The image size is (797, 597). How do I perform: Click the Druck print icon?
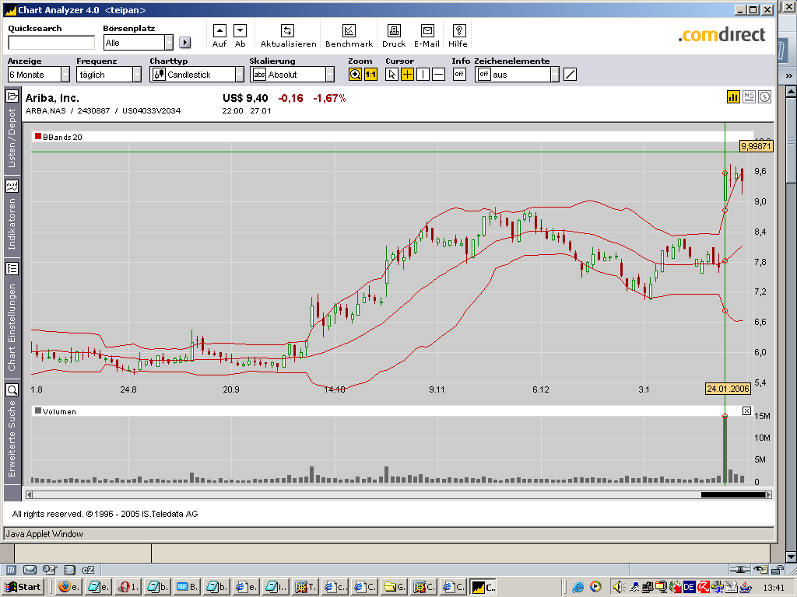[x=394, y=31]
